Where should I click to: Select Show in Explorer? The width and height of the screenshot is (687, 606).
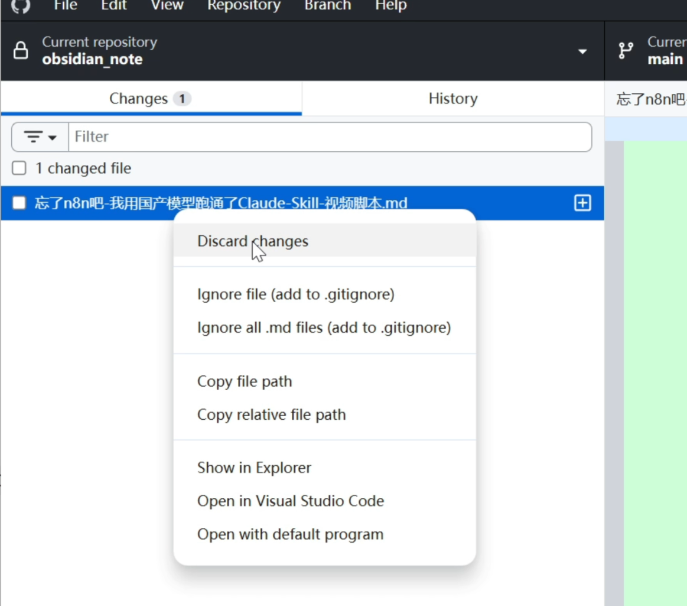tap(325, 468)
